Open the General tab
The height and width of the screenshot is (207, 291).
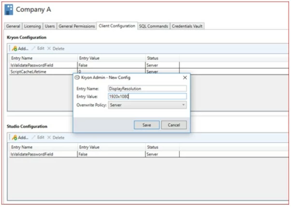(13, 26)
